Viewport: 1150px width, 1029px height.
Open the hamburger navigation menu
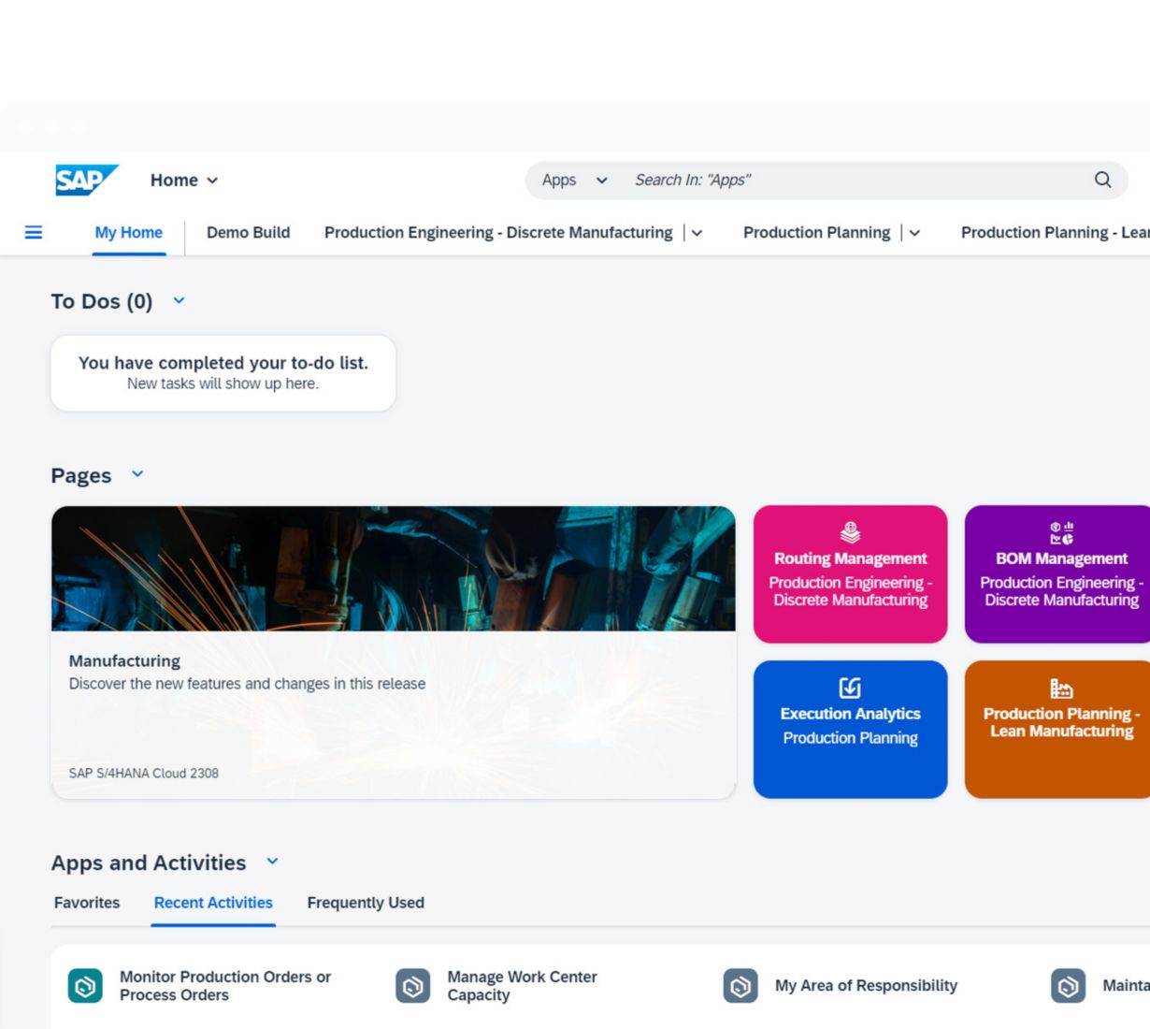click(34, 232)
